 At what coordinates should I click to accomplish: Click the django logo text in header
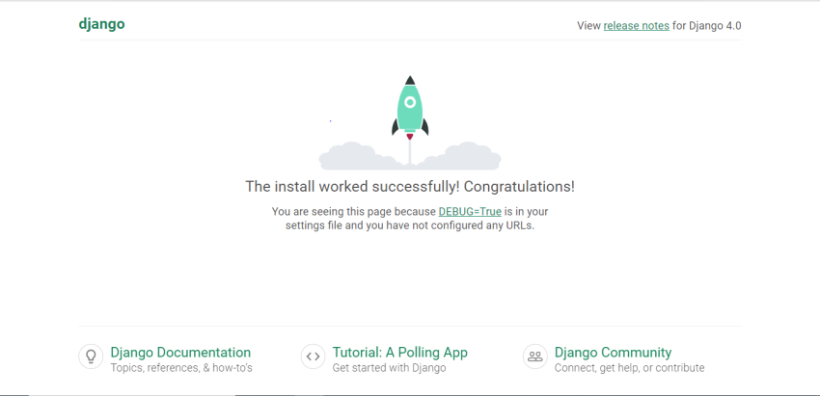(101, 24)
